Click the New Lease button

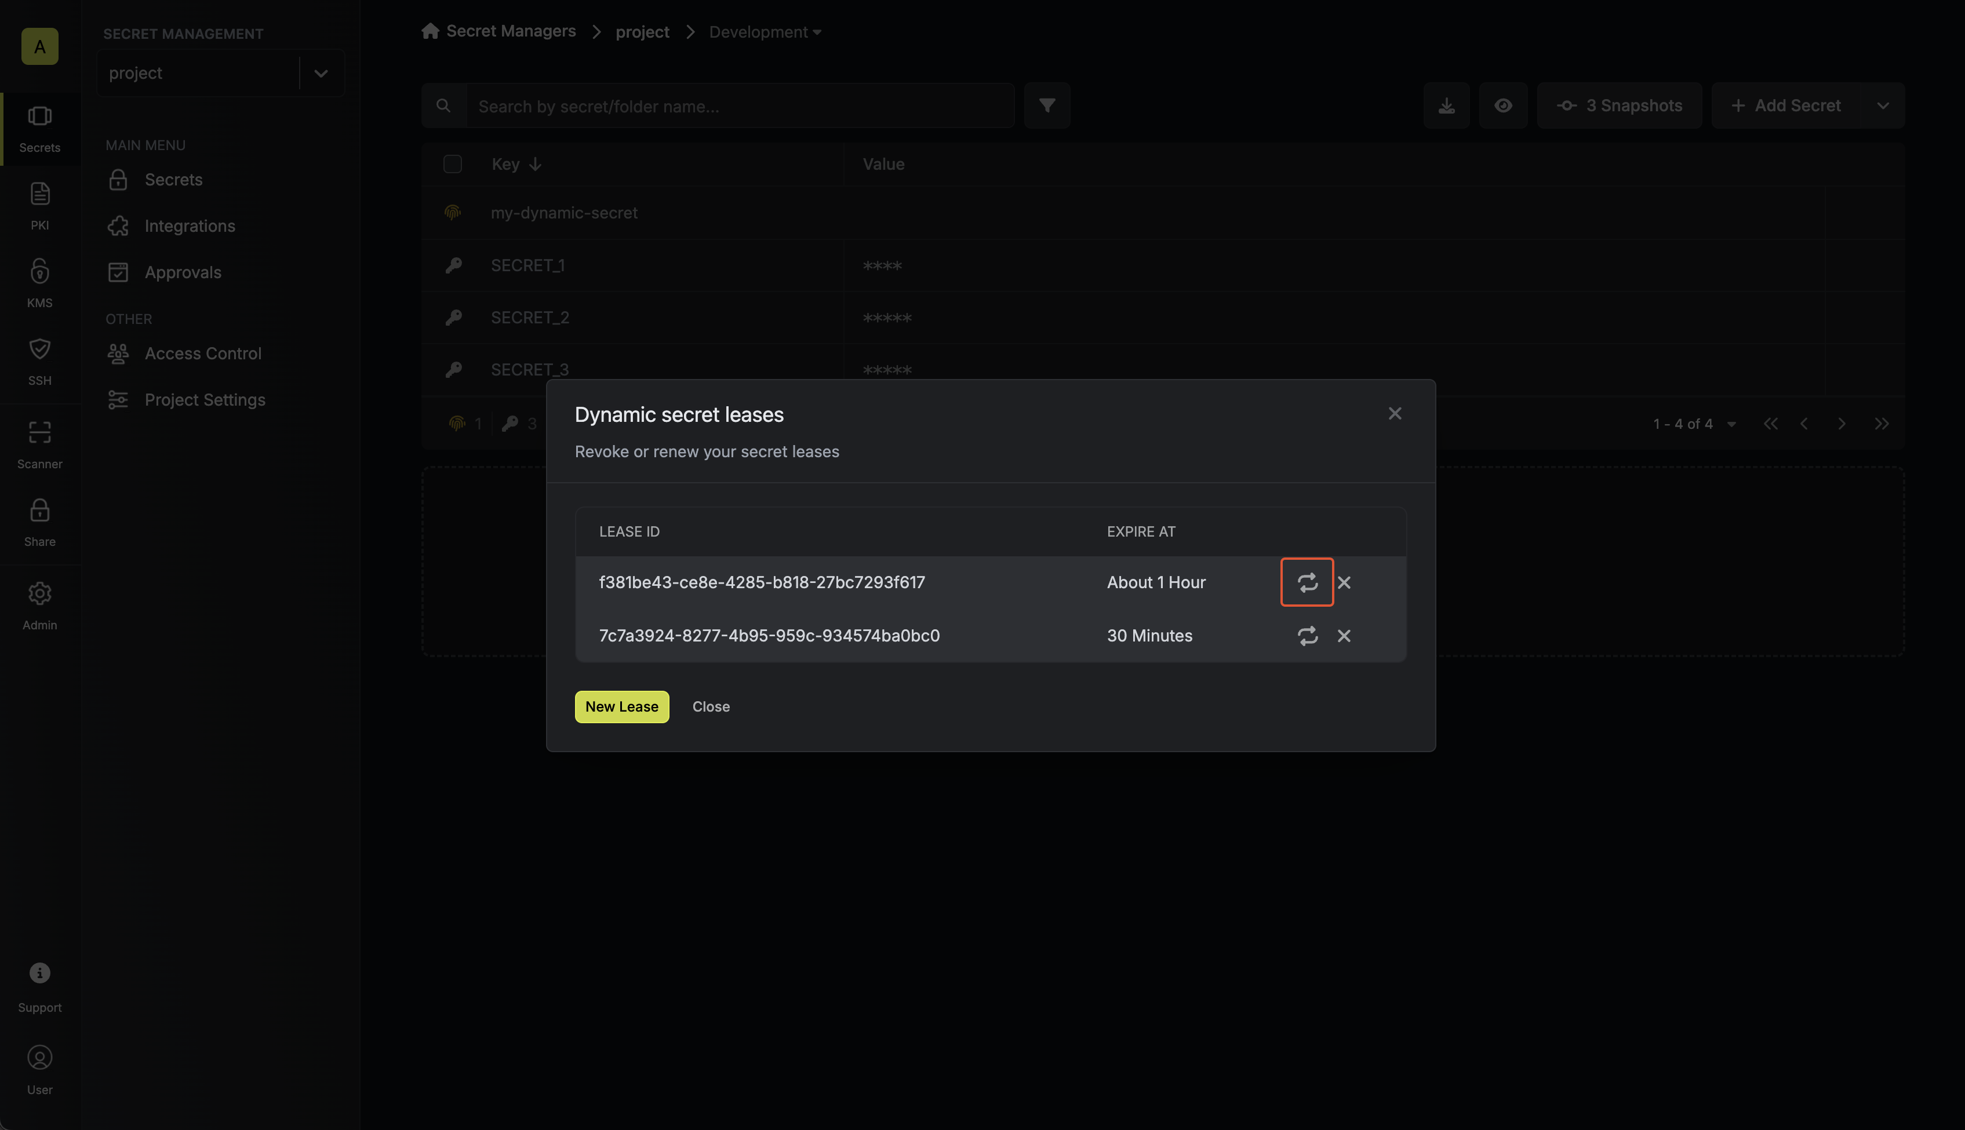[621, 706]
